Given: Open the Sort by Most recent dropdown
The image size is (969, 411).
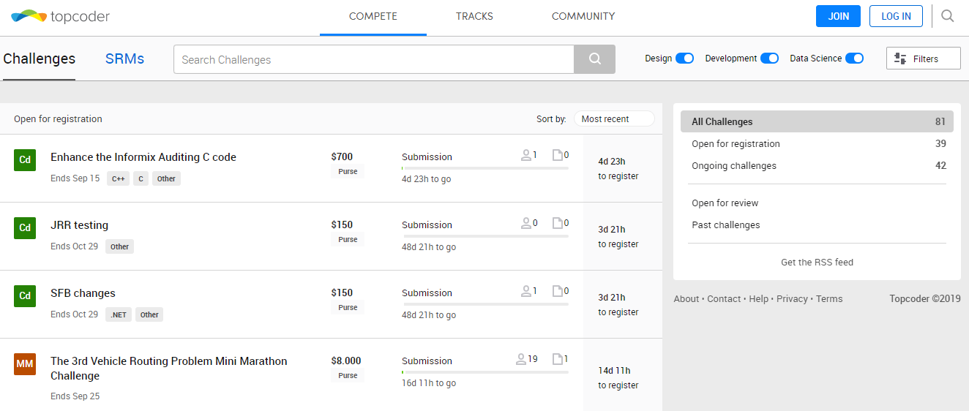Looking at the screenshot, I should tap(613, 119).
